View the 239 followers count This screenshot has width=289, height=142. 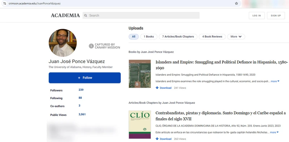tap(81, 90)
